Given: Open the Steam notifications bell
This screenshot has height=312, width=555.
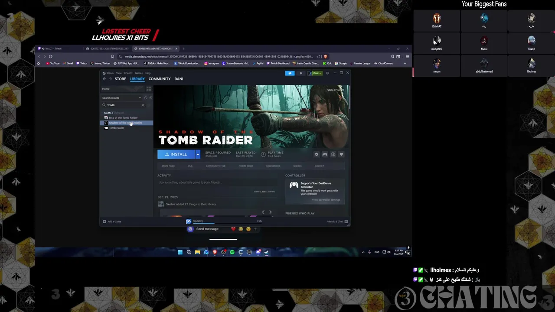Looking at the screenshot, I should [x=301, y=73].
